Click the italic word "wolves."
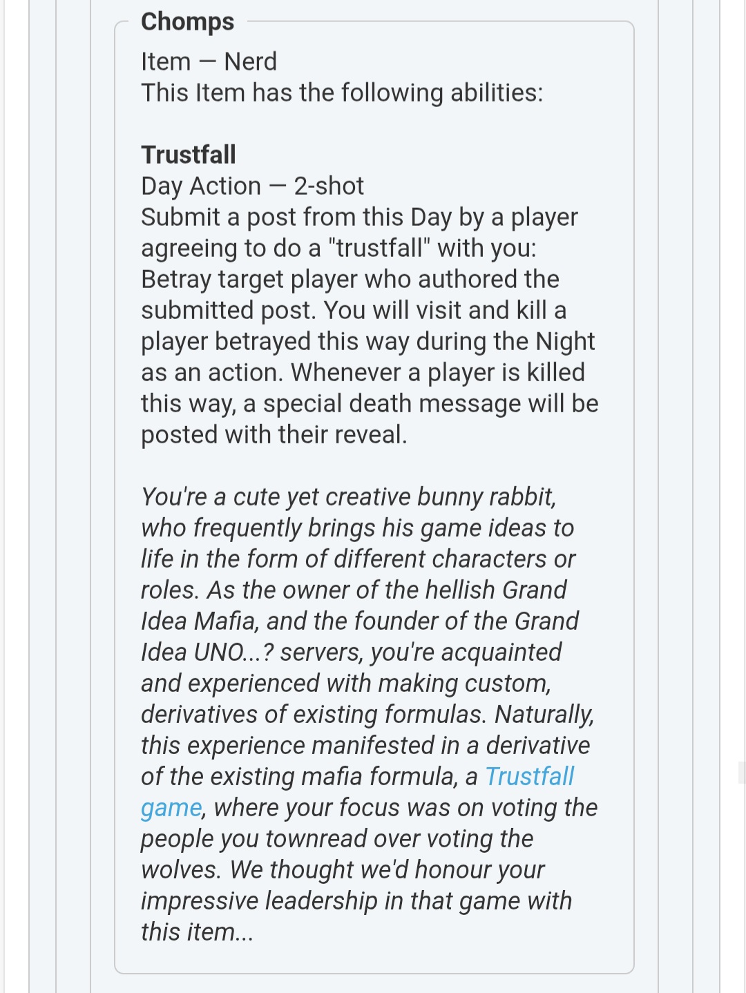 181,869
